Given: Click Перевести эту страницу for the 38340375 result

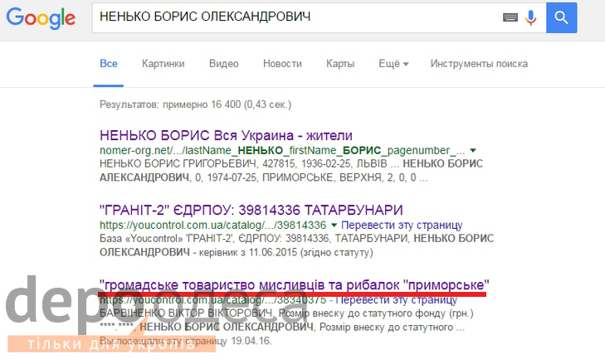Looking at the screenshot, I should click(x=396, y=299).
